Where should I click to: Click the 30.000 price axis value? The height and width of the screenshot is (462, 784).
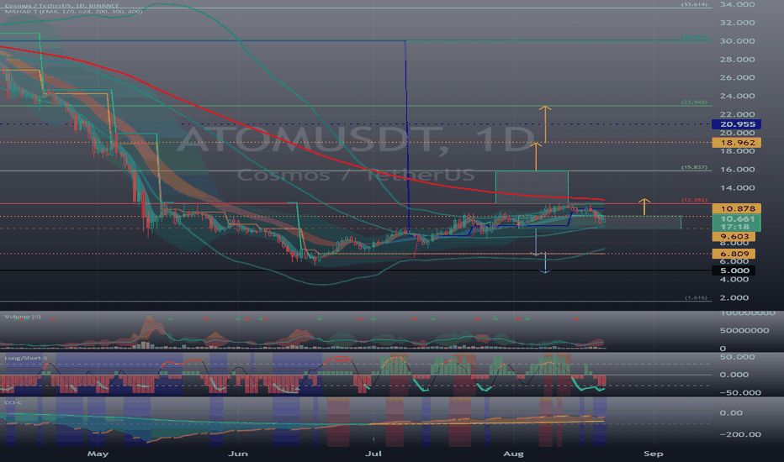(x=737, y=41)
